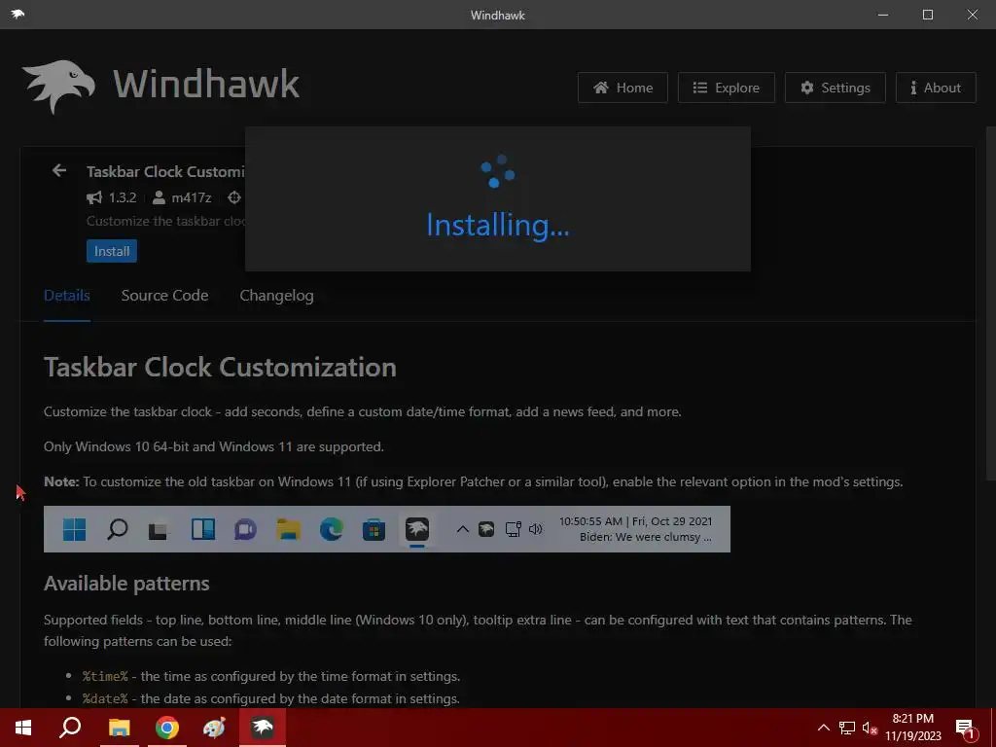Open the About button
The height and width of the screenshot is (747, 996).
[936, 88]
